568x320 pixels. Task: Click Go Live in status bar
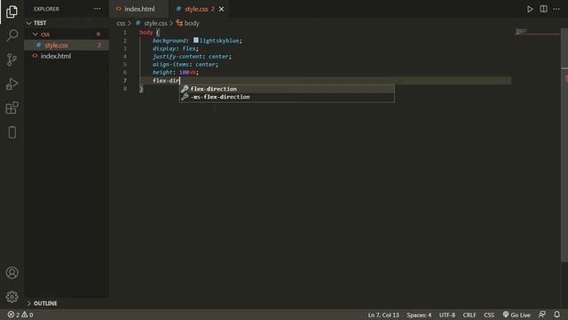[517, 315]
